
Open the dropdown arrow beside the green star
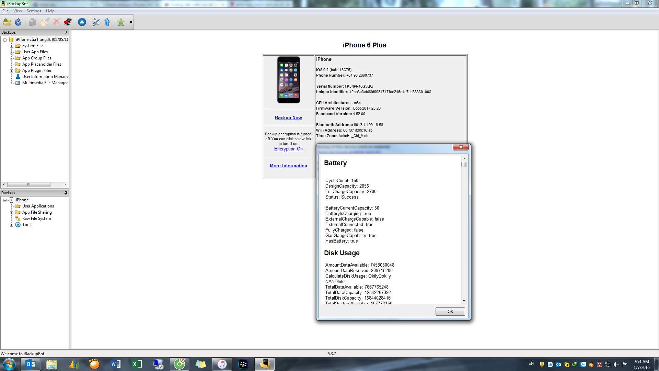131,22
